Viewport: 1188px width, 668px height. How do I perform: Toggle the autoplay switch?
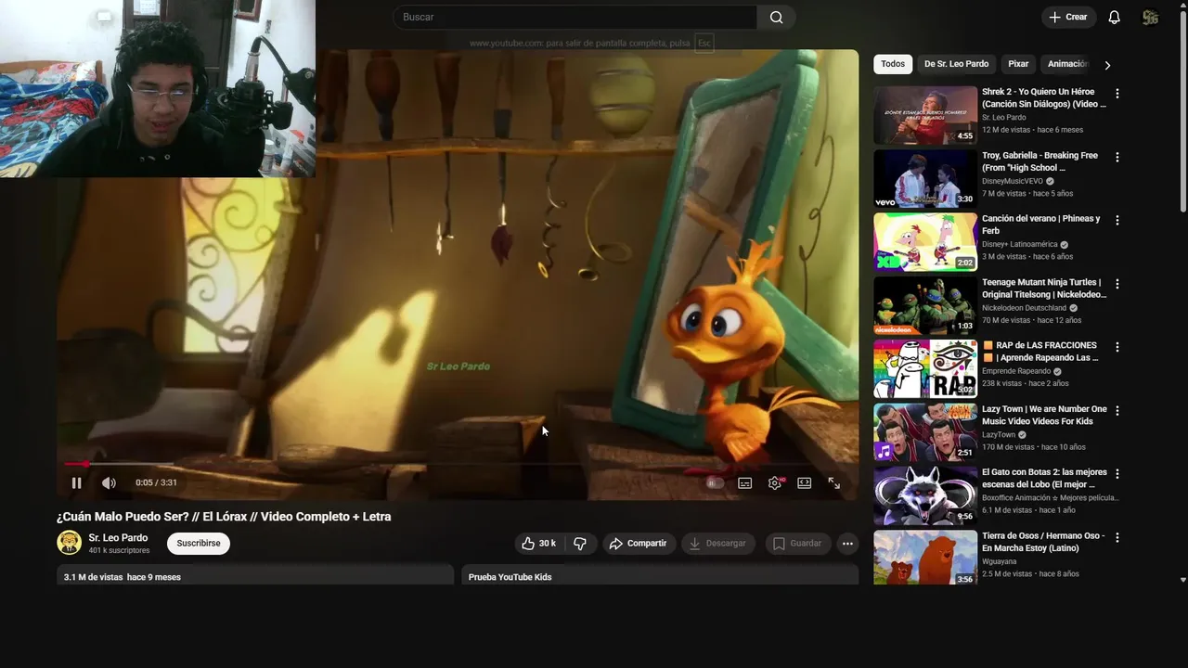(714, 482)
